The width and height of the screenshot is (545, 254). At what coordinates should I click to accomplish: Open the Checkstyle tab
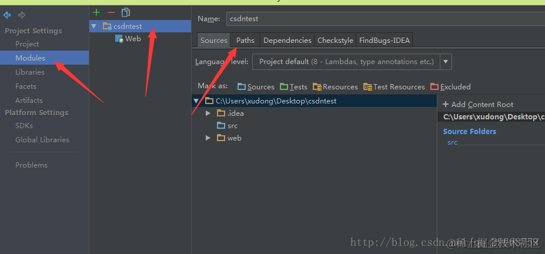pyautogui.click(x=336, y=41)
